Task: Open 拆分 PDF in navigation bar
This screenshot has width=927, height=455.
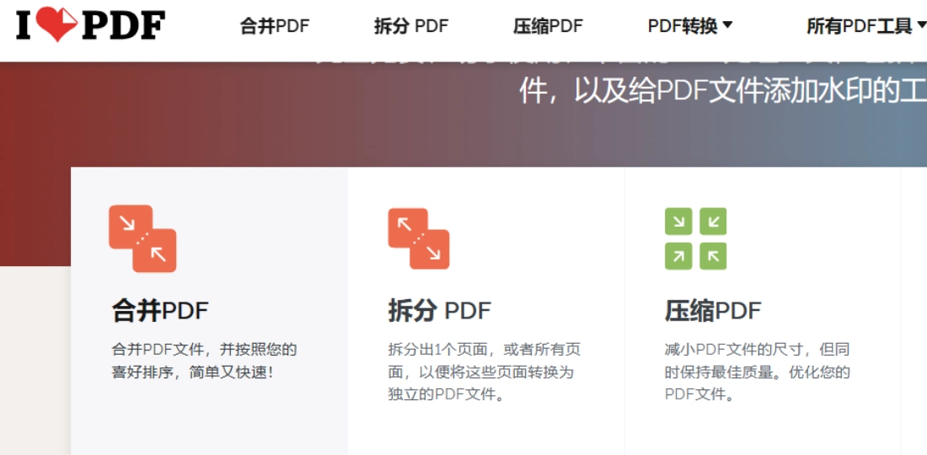Action: click(x=411, y=26)
